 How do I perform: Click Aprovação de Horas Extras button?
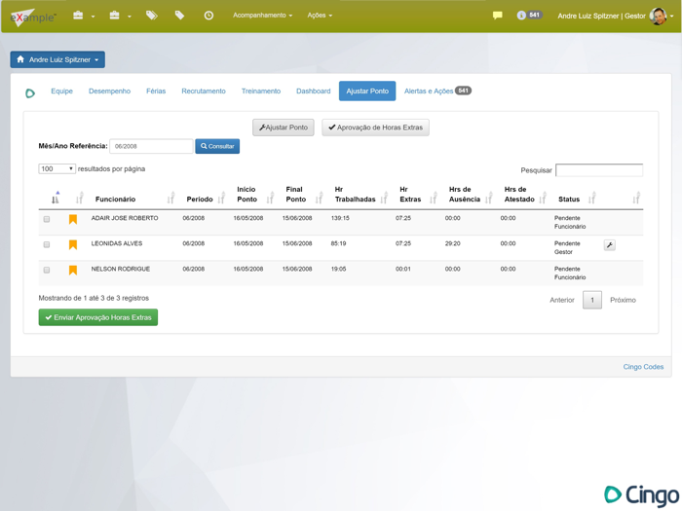[375, 128]
